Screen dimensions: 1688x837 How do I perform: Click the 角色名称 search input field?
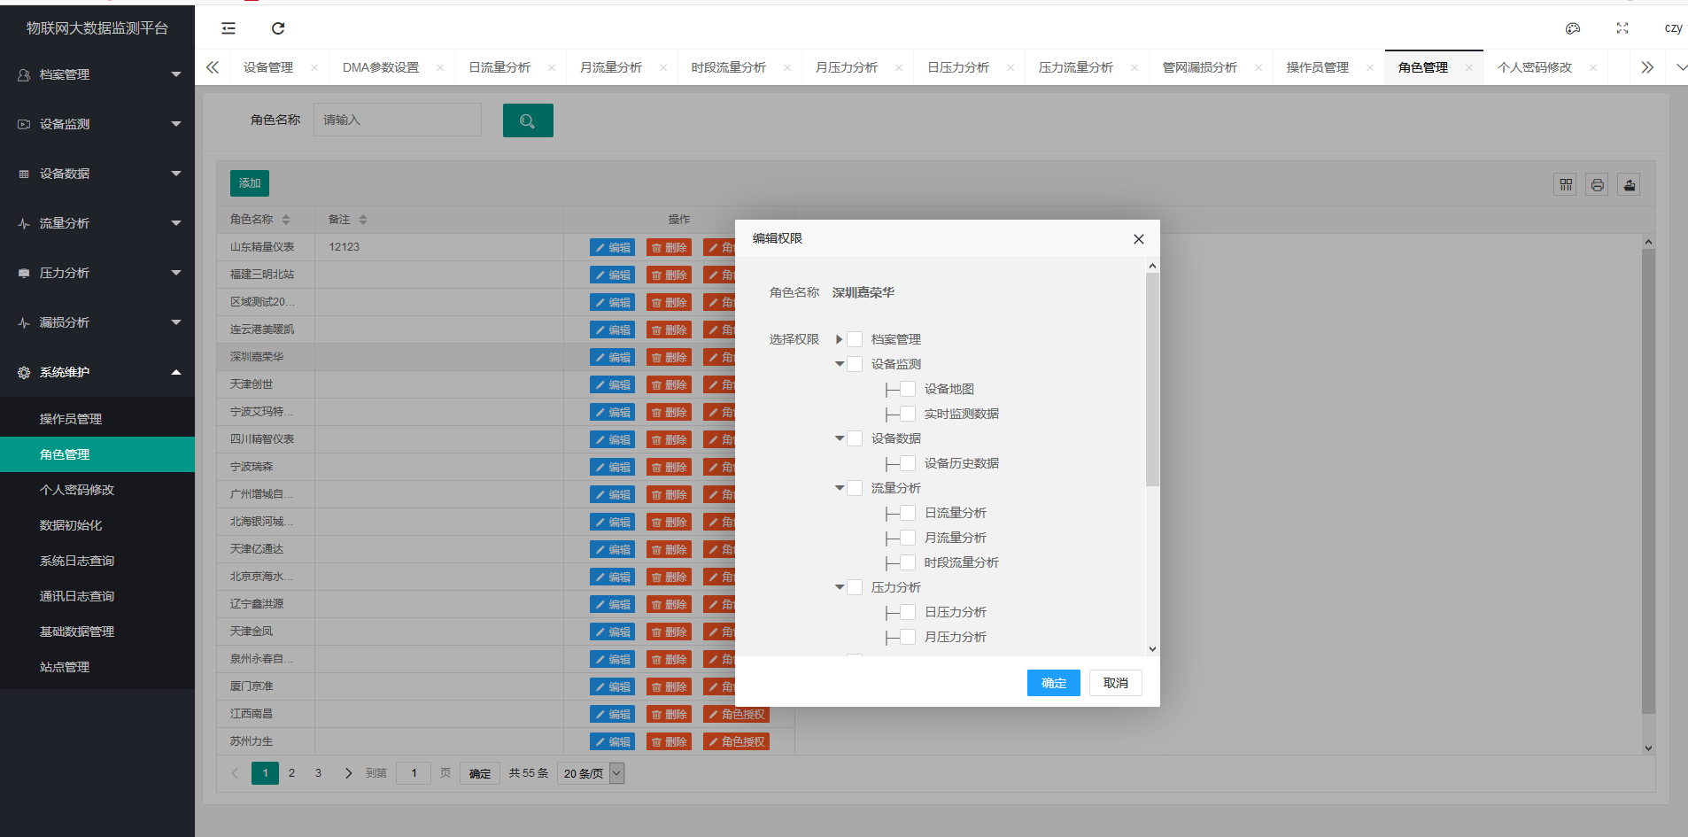pos(397,120)
